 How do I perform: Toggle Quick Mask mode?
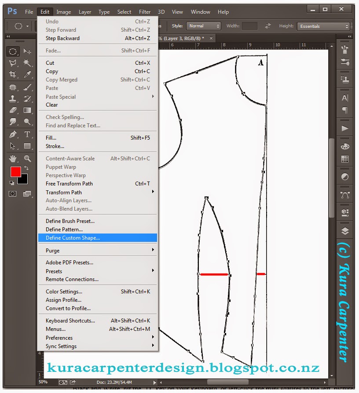pyautogui.click(x=12, y=193)
